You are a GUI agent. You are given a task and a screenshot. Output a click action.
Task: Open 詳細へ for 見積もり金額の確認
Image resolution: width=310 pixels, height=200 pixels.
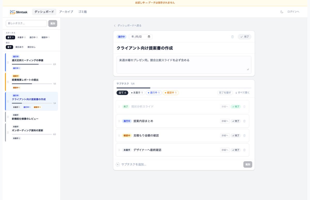pyautogui.click(x=224, y=135)
